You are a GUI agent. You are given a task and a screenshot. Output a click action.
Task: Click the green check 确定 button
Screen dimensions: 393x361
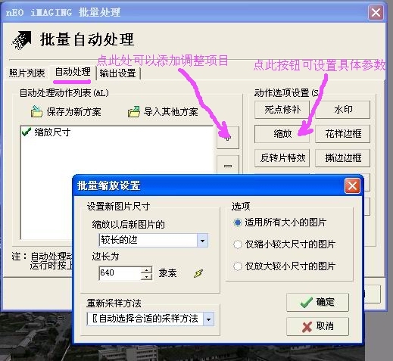(x=317, y=302)
